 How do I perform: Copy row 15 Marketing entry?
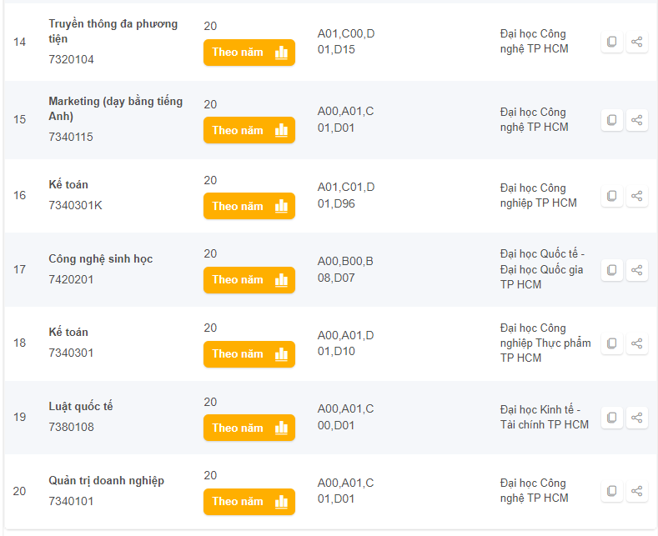point(612,120)
